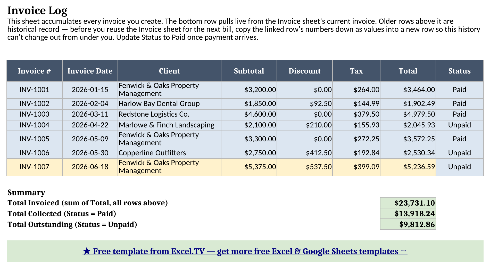Select the $210.00 discount cell
The height and width of the screenshot is (268, 490).
pos(305,125)
